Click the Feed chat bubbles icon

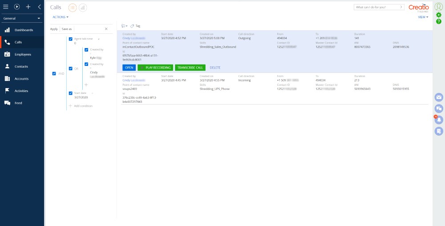(x=8, y=103)
